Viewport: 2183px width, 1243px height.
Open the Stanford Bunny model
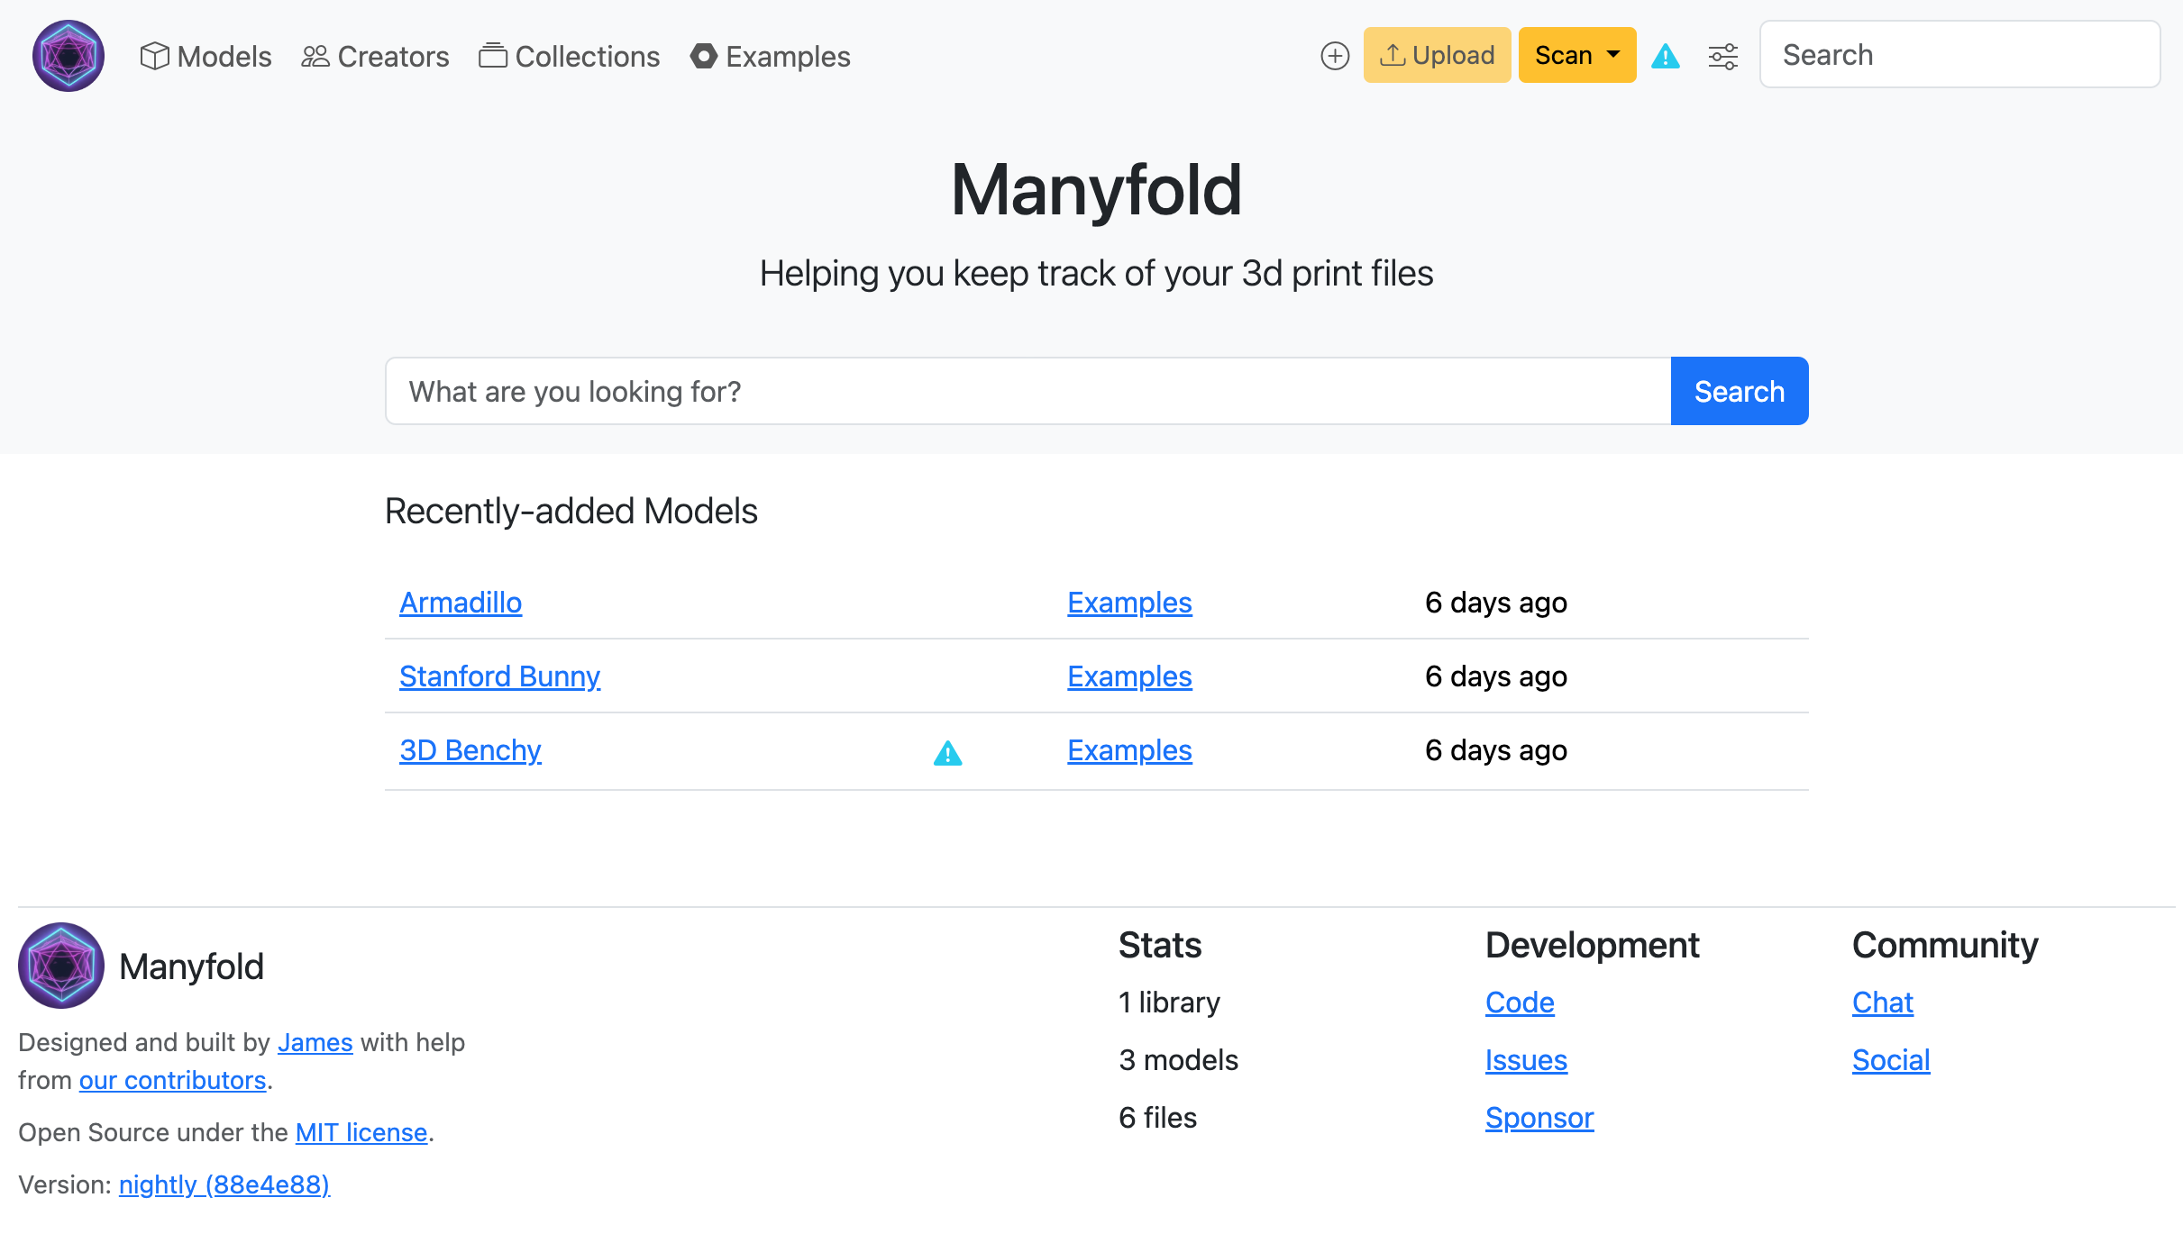[499, 676]
